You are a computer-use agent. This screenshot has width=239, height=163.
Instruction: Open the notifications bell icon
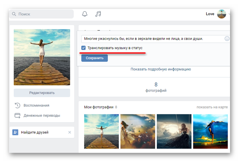pos(85,14)
